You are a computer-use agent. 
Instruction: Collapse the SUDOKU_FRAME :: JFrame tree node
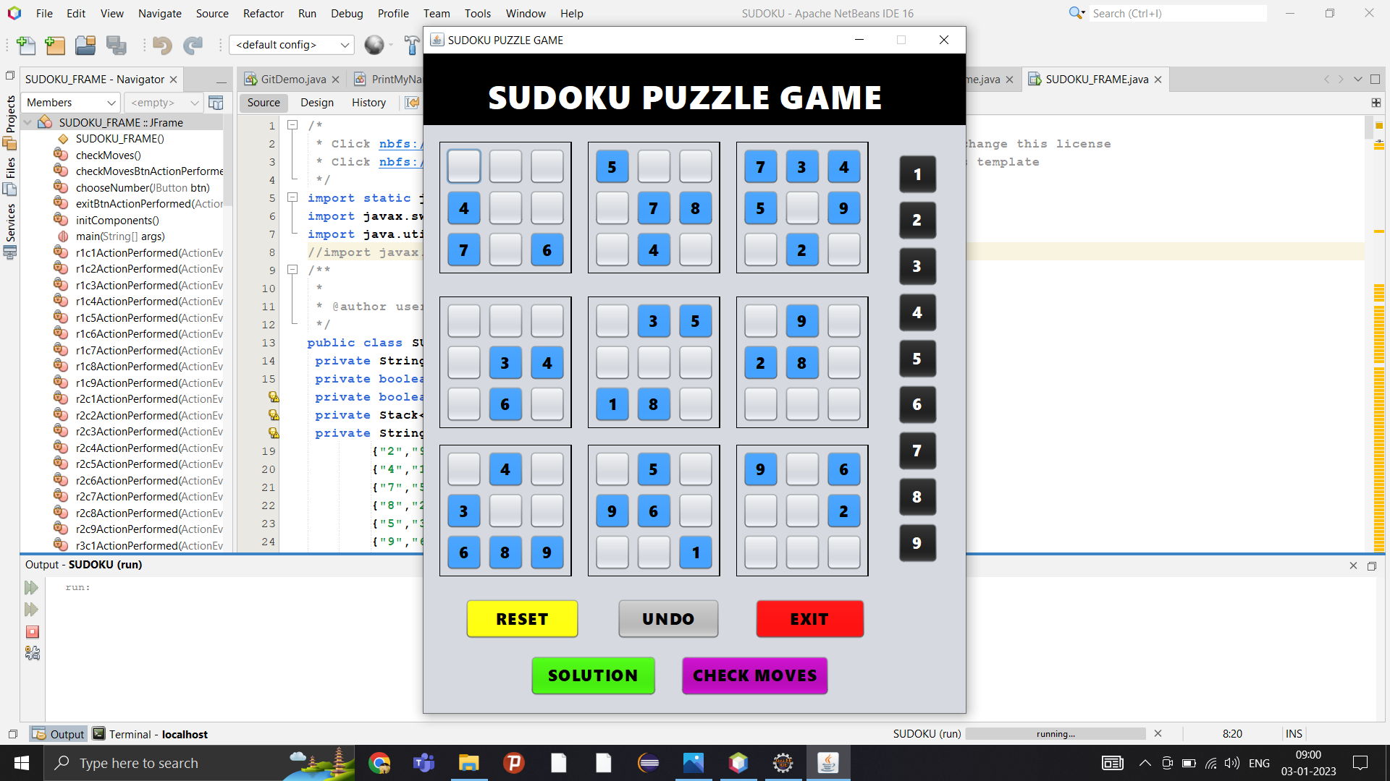(28, 122)
